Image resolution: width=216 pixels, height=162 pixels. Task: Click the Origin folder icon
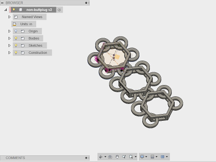click(x=23, y=31)
